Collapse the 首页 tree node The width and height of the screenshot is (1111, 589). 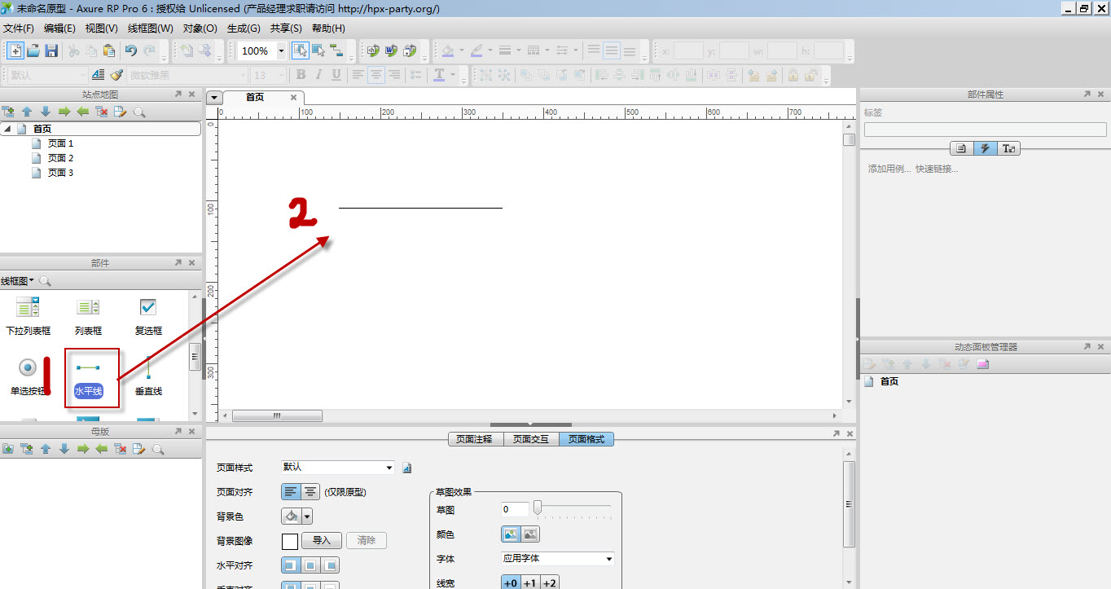tap(7, 129)
